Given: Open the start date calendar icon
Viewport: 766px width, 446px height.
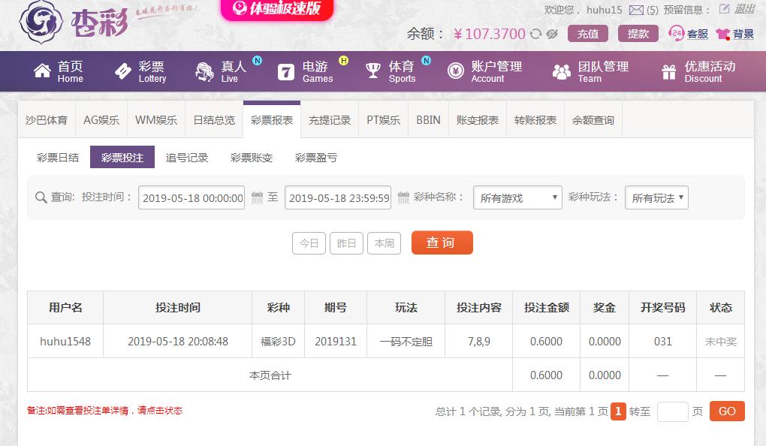Looking at the screenshot, I should pyautogui.click(x=257, y=197).
